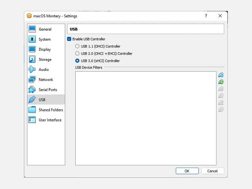Click the Shared Folders folder icon
The height and width of the screenshot is (189, 252).
point(32,110)
